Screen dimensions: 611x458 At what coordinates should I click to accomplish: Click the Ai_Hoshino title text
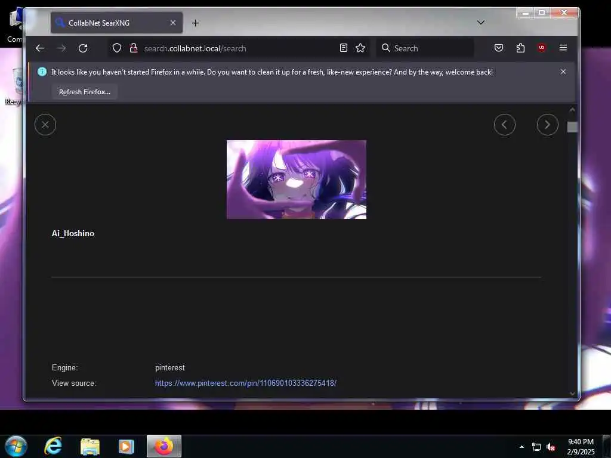tap(73, 233)
